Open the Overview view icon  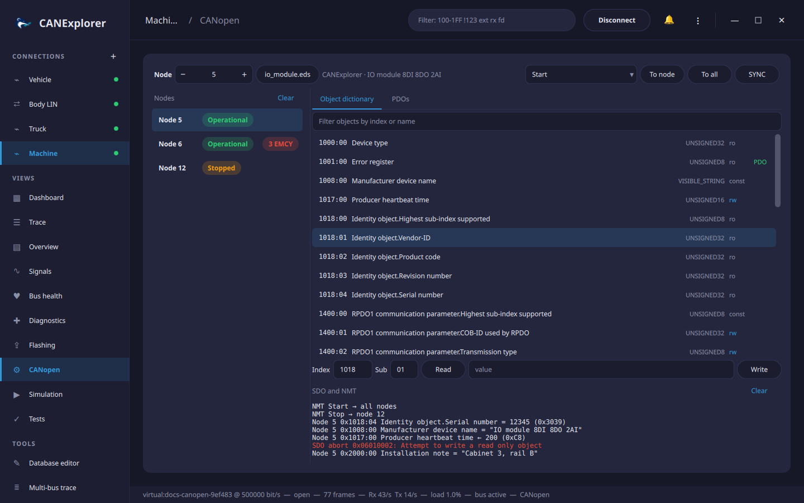click(x=17, y=247)
